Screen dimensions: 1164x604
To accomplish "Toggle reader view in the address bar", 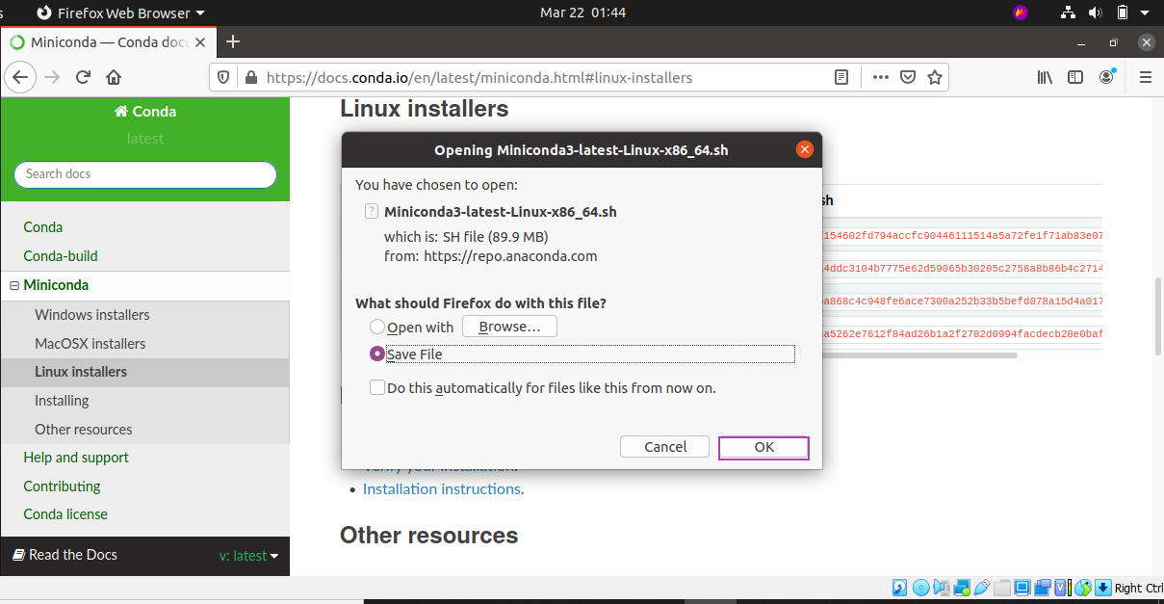I will tap(841, 77).
